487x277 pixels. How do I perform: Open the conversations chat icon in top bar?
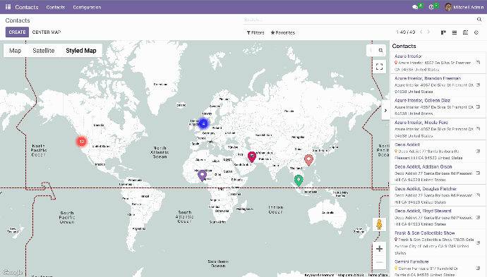pos(414,7)
